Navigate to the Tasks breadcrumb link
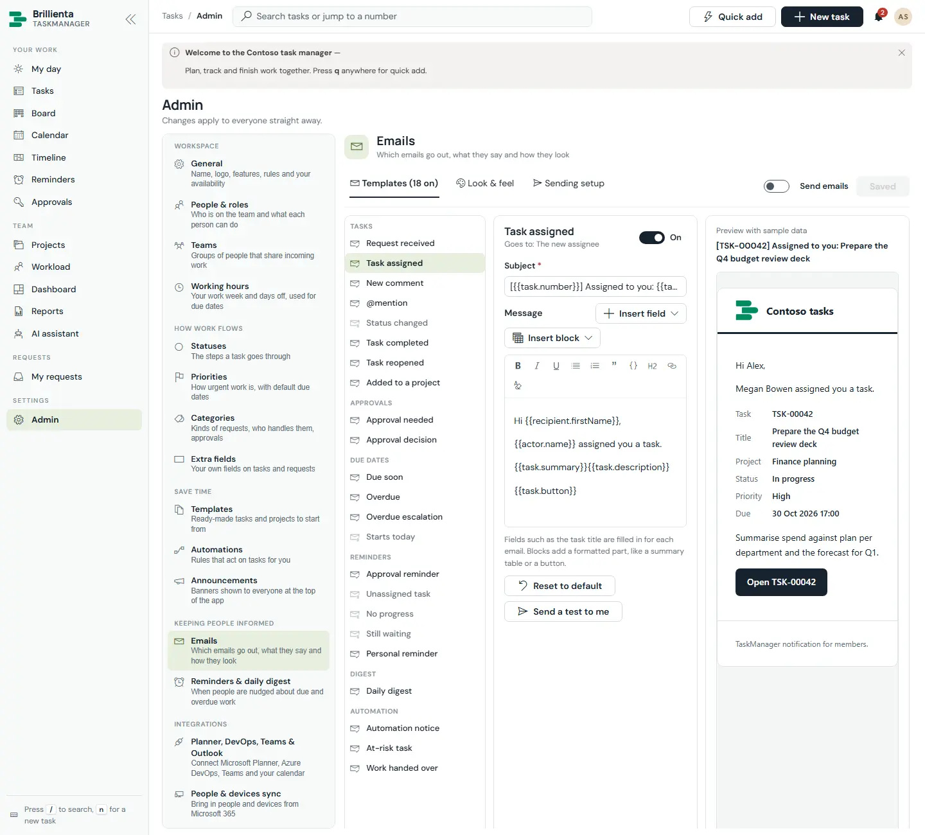925x835 pixels. click(x=172, y=16)
